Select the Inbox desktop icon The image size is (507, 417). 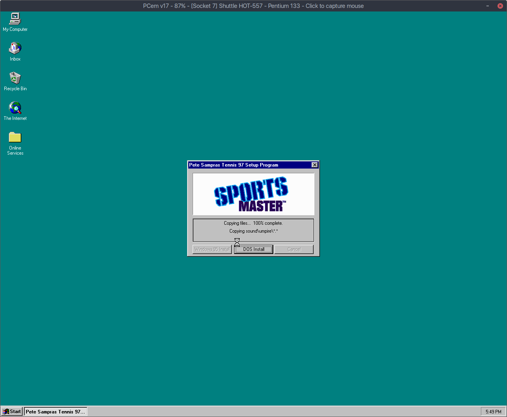[x=15, y=48]
